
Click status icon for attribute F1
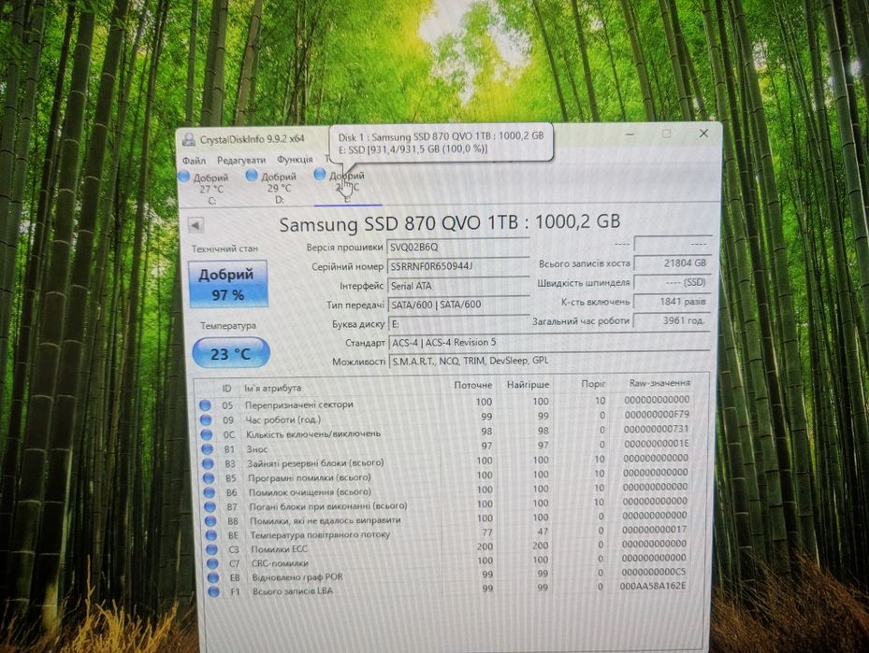pos(213,591)
